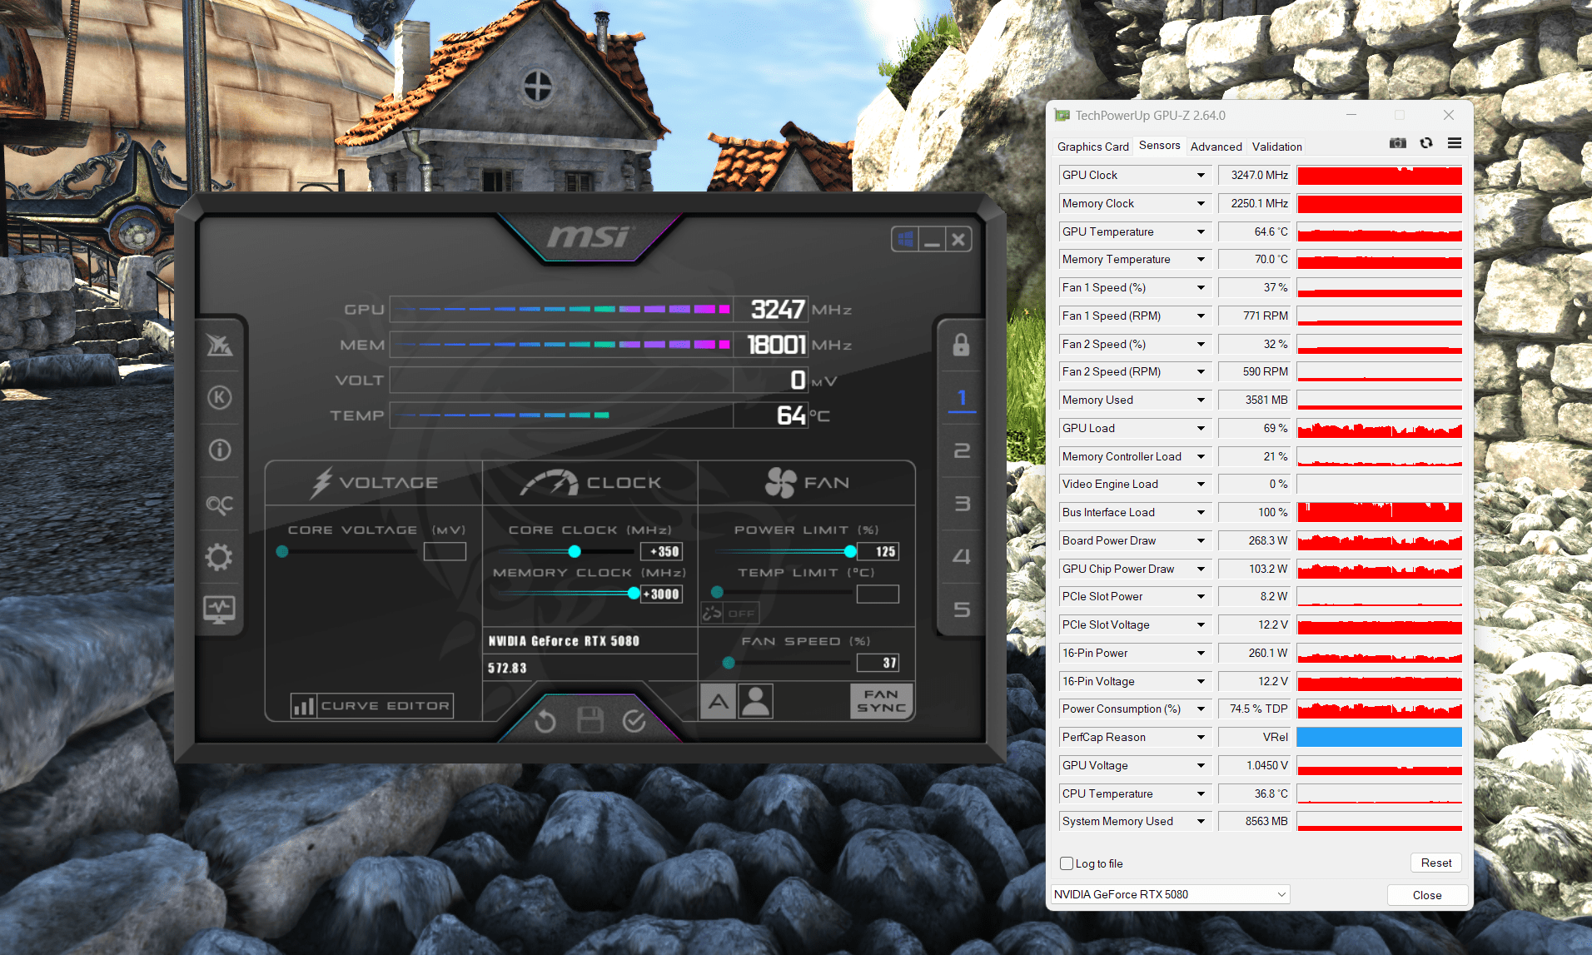Click the Power Limit slider handle
1592x955 pixels.
coord(850,551)
